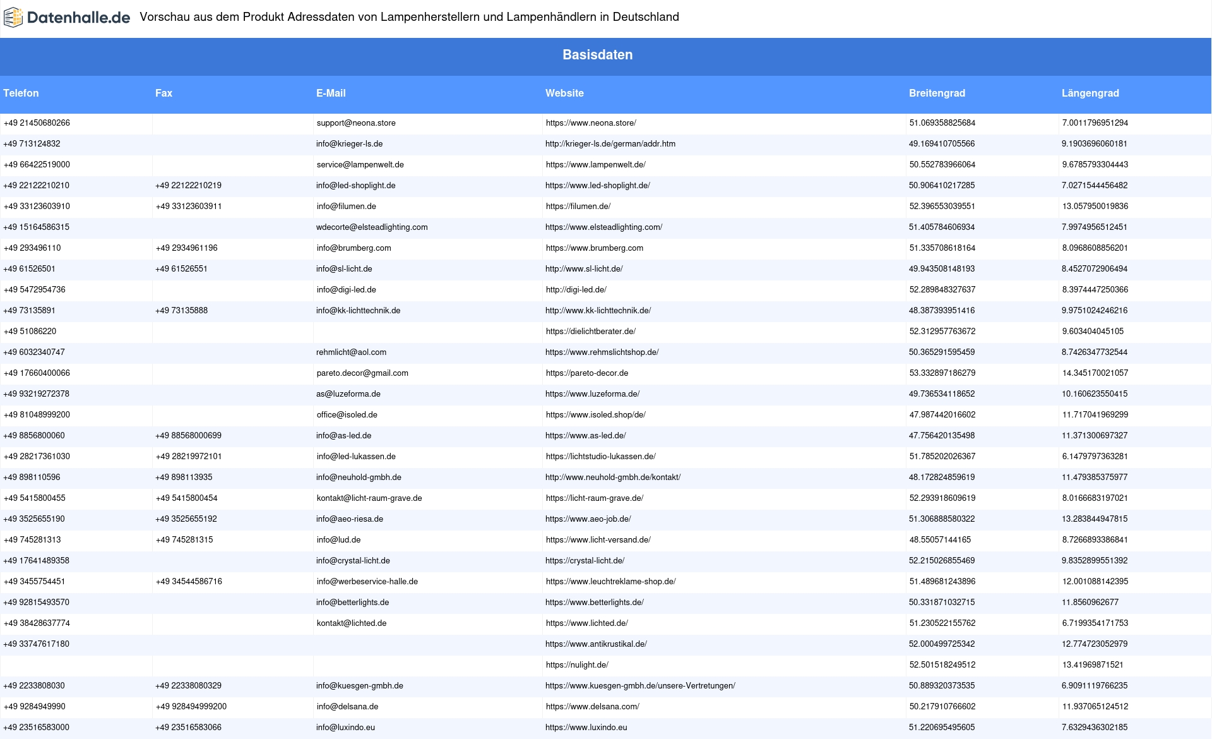Click the Längengrad column header
The height and width of the screenshot is (739, 1212).
point(1090,93)
